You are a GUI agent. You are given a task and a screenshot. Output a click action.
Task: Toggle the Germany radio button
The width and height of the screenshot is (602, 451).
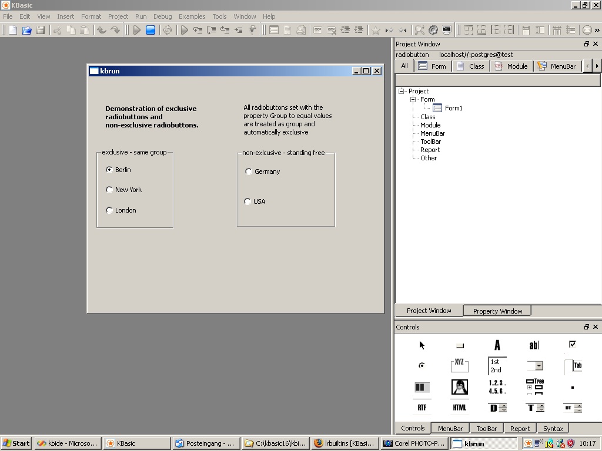[x=249, y=171]
